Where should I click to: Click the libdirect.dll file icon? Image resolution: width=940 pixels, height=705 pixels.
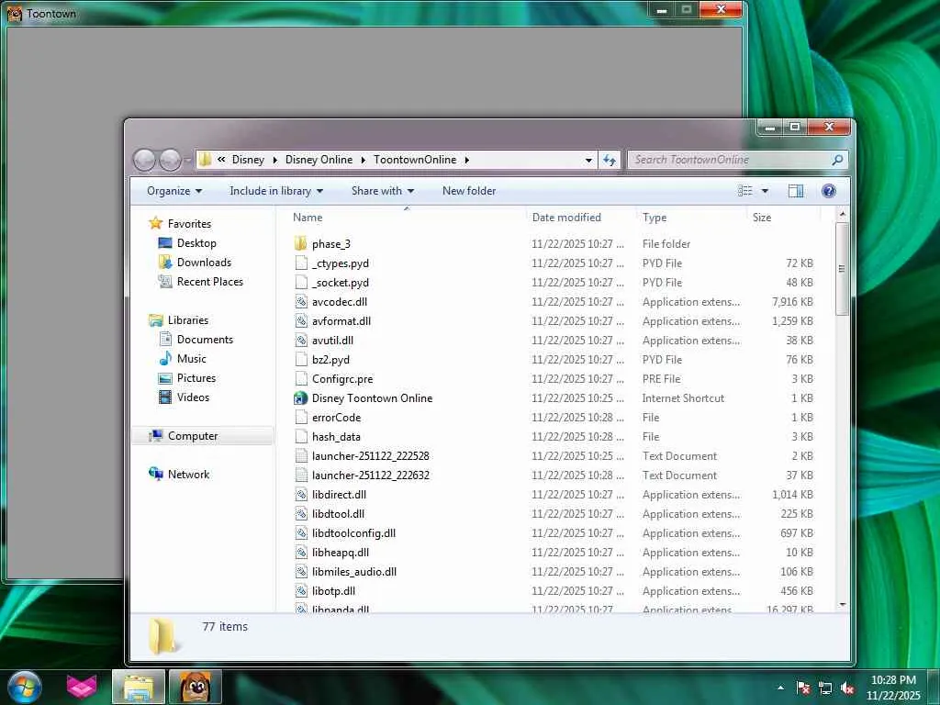301,495
